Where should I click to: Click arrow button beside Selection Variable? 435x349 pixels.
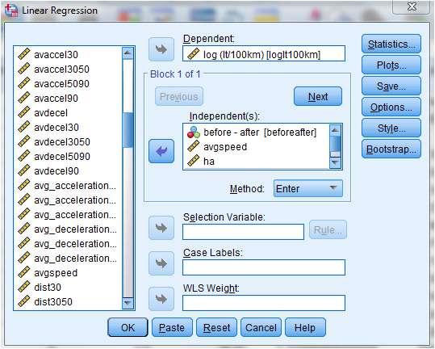pos(161,228)
